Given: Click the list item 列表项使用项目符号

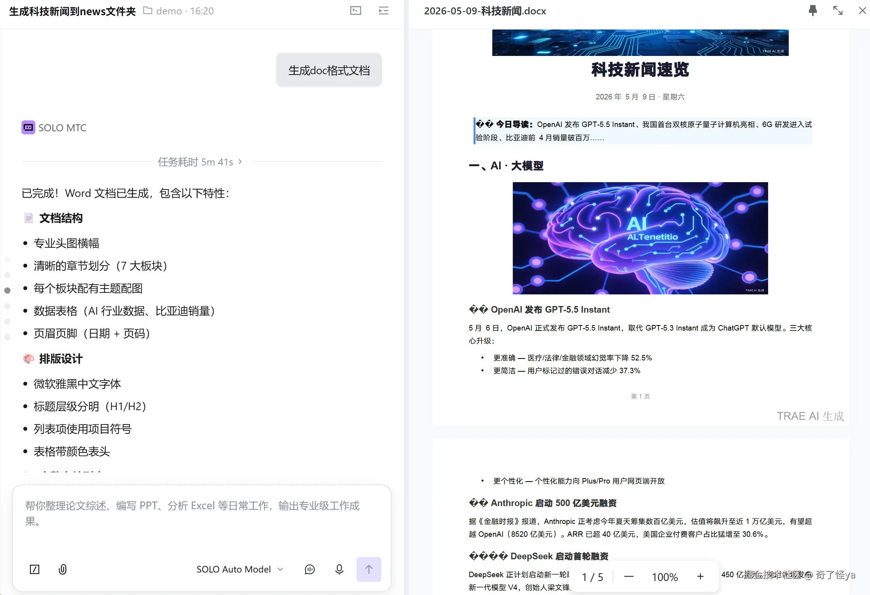Looking at the screenshot, I should tap(83, 429).
